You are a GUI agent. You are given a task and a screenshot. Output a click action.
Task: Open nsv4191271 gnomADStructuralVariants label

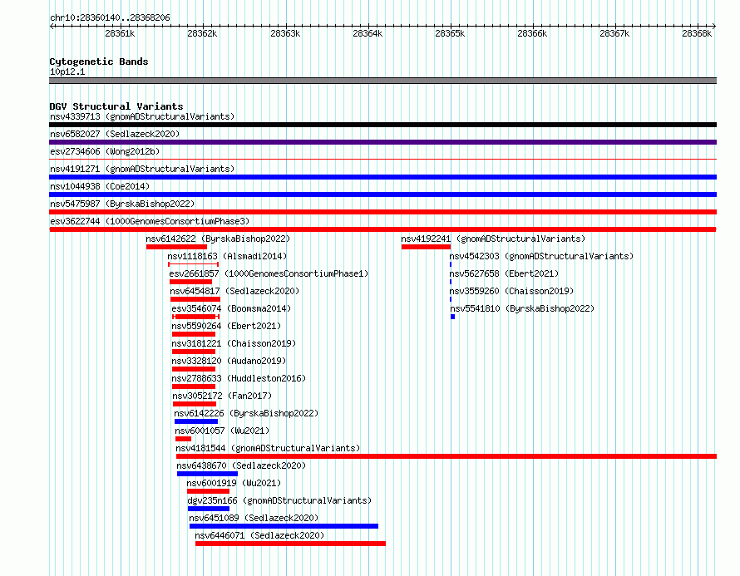(x=142, y=169)
